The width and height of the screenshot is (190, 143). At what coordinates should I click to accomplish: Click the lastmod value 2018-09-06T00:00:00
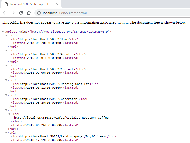[x=44, y=73]
